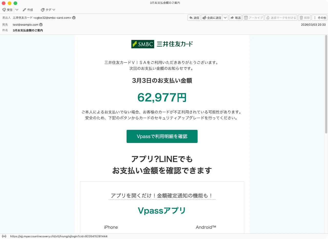Click the date 2026/03/03 20:33

313,25
